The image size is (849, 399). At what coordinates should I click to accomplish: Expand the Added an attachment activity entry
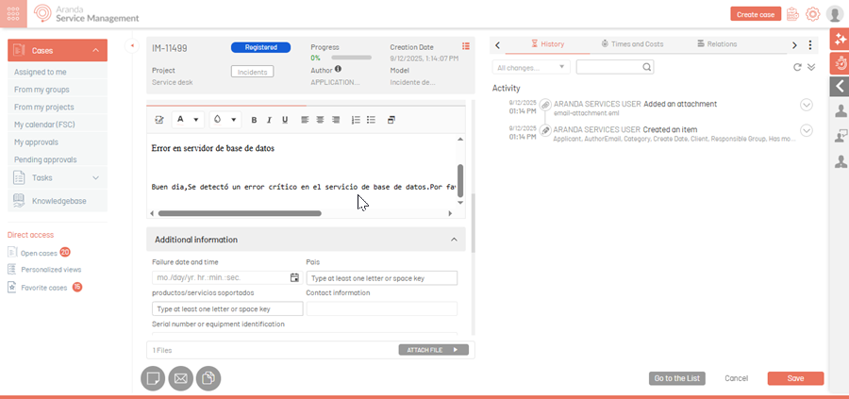pos(806,105)
